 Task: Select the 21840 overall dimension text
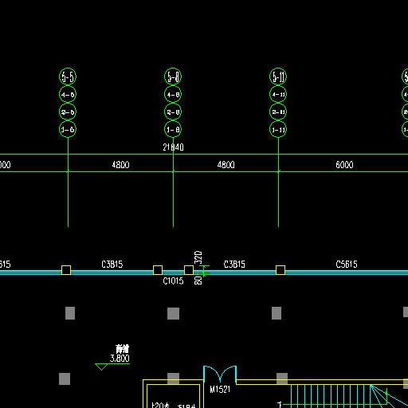[173, 147]
